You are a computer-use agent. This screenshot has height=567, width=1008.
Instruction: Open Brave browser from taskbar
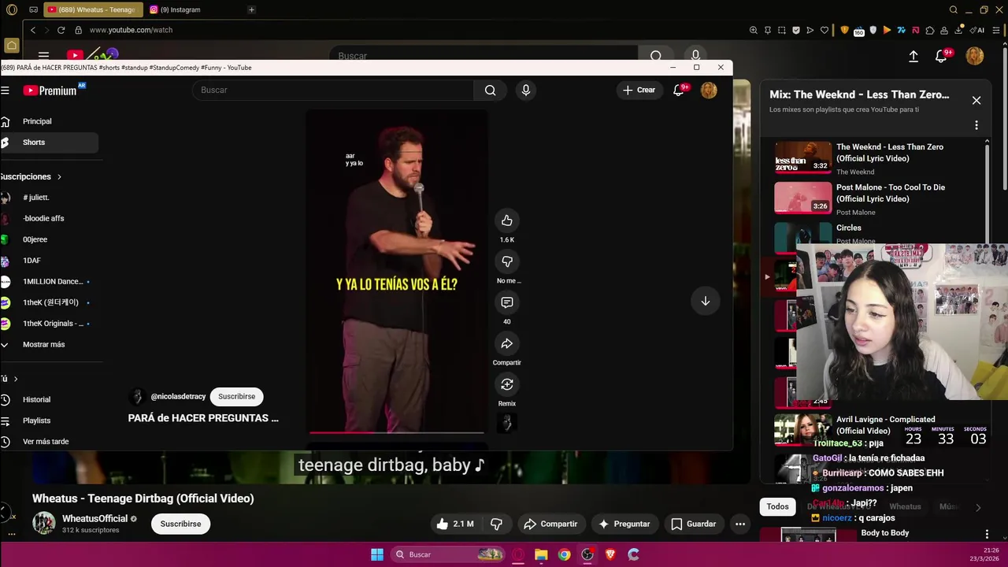pos(610,554)
